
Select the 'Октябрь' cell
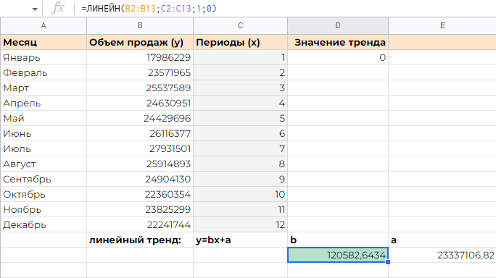click(44, 194)
